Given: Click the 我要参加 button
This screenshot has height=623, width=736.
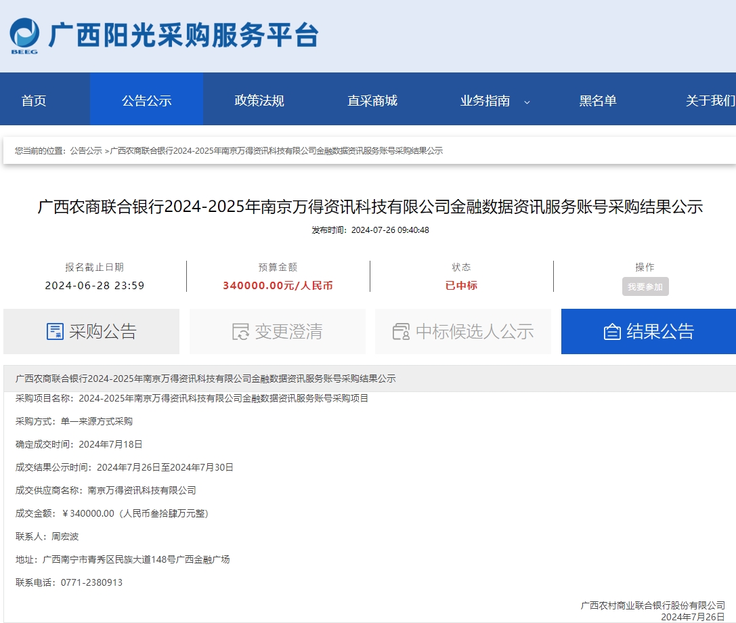Looking at the screenshot, I should [x=645, y=286].
